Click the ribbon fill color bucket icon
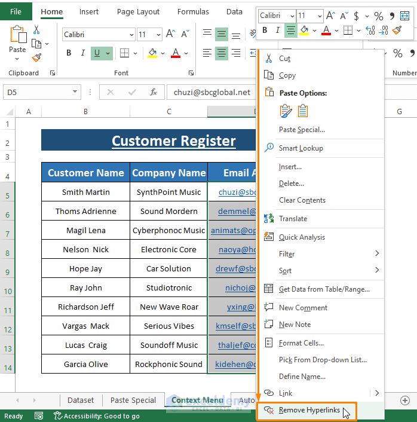This screenshot has width=417, height=422. [x=152, y=53]
